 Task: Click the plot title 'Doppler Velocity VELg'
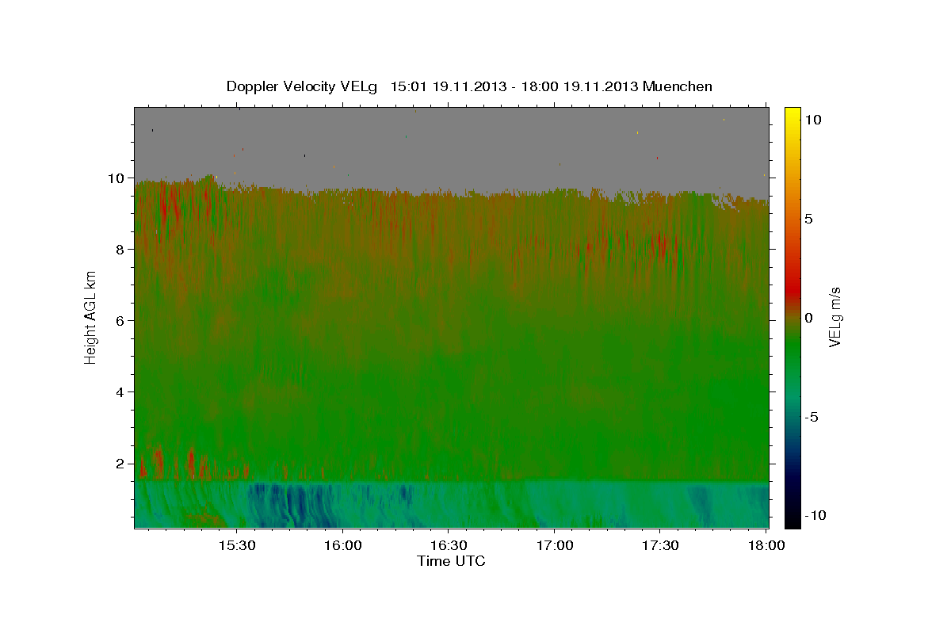302,86
